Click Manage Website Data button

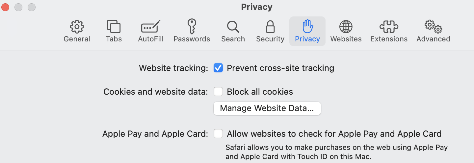click(267, 108)
